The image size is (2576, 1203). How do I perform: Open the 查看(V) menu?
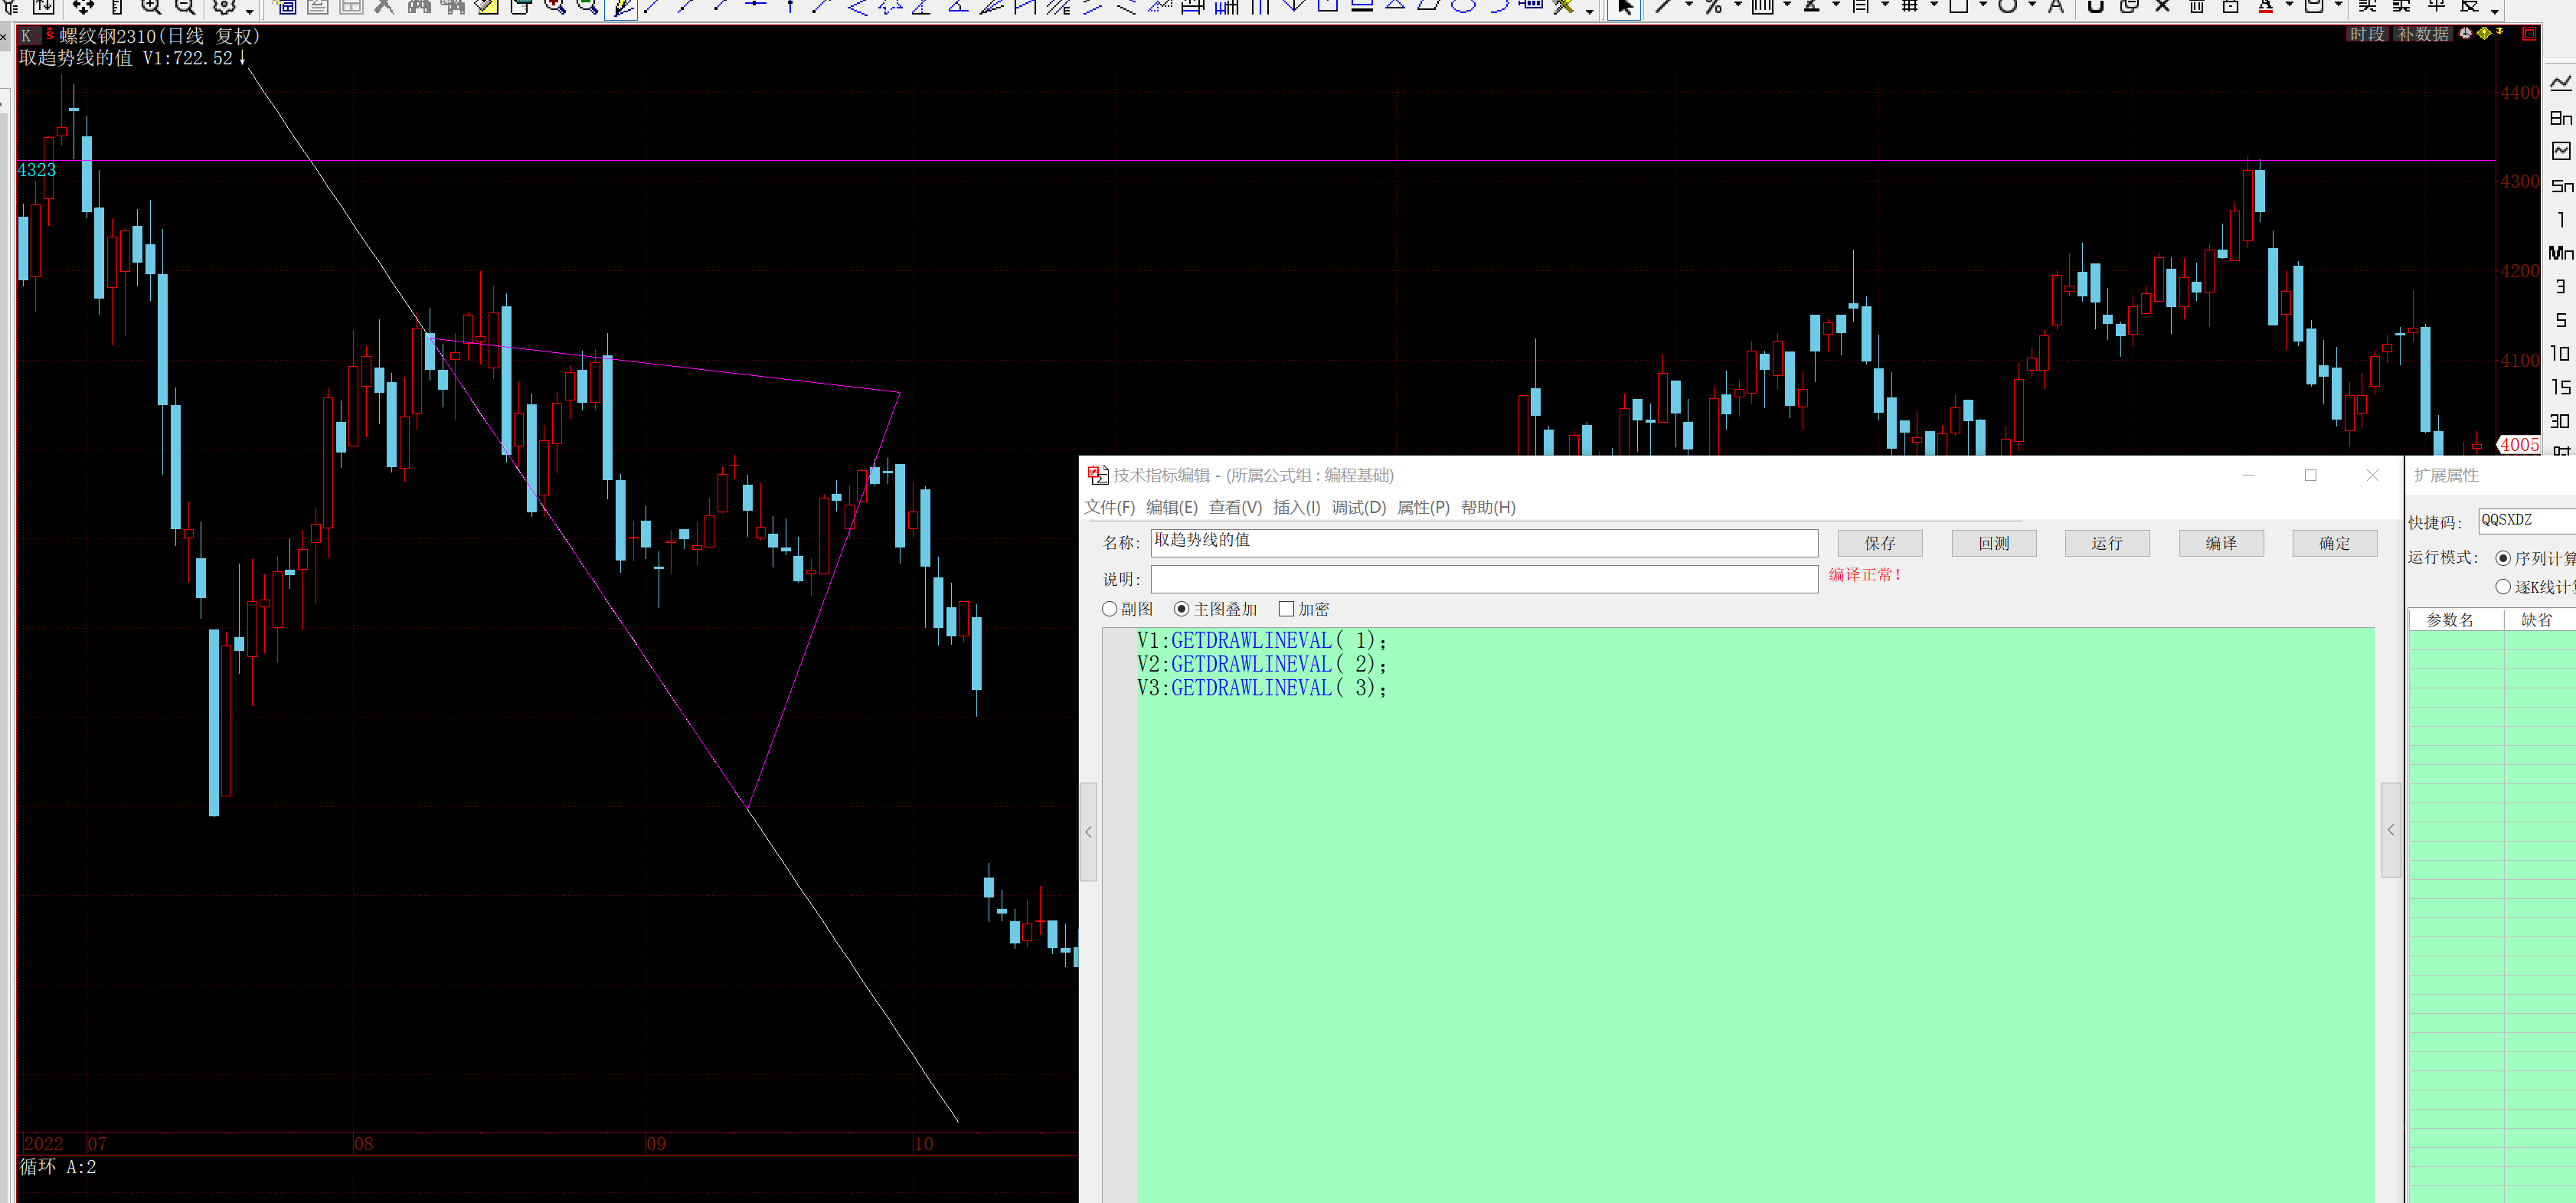click(x=1235, y=507)
